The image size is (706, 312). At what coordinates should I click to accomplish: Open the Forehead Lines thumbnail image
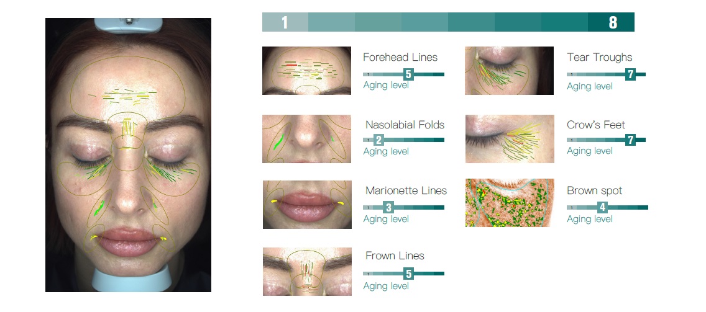point(306,71)
